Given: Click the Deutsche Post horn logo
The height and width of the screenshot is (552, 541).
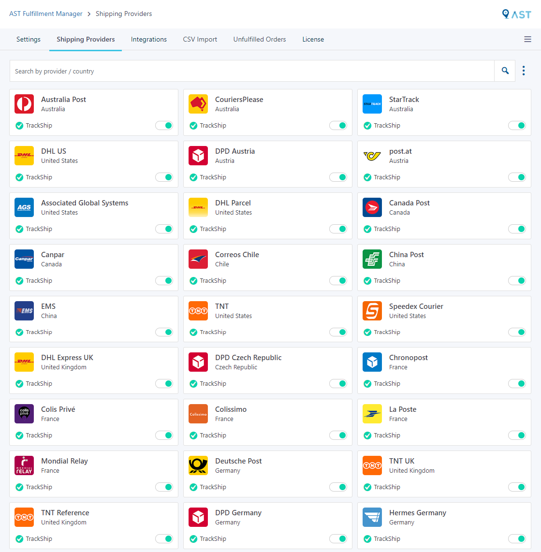Looking at the screenshot, I should pos(198,465).
